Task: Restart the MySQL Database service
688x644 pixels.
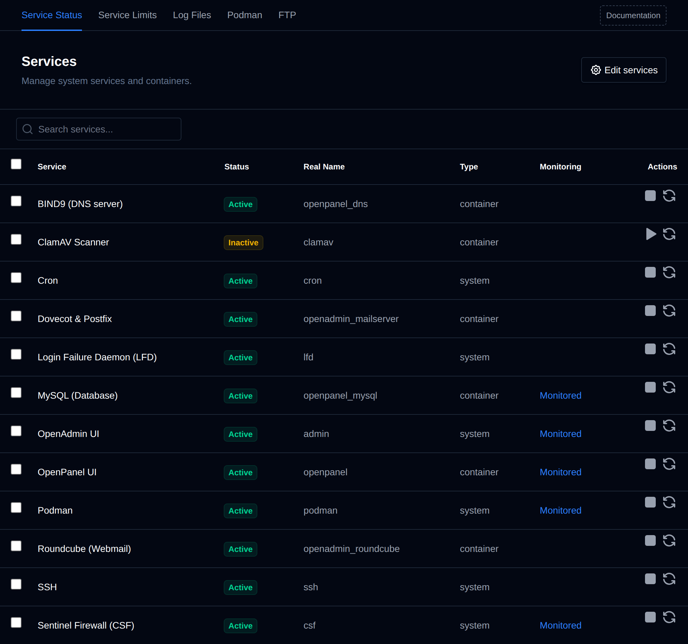Action: tap(669, 387)
